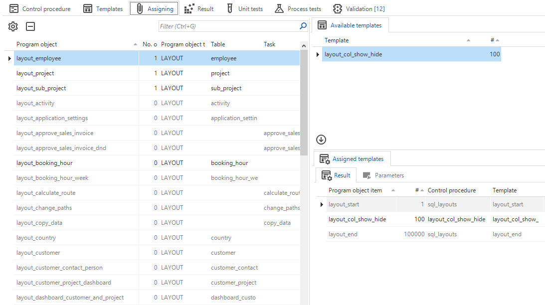Screen dimensions: 545x305
Task: Select the layout_project row
Action: tap(35, 73)
